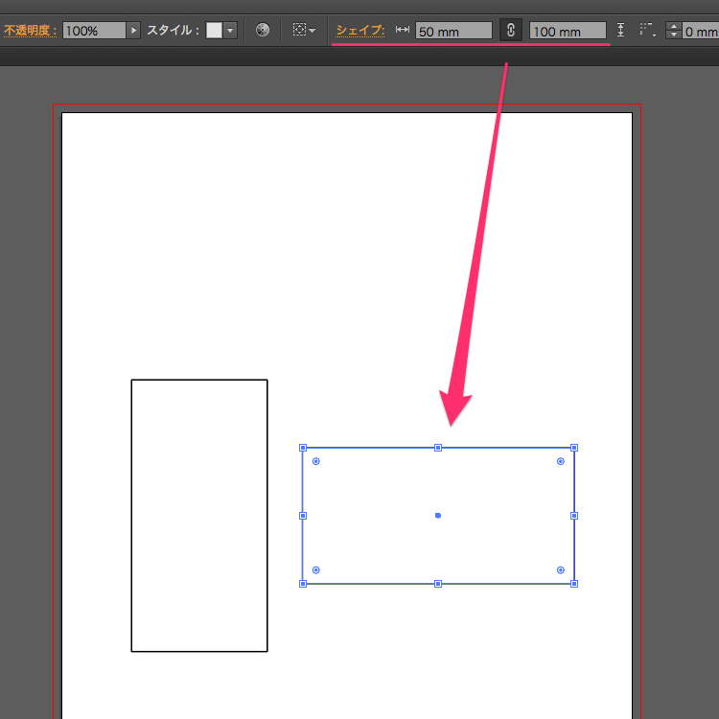Click the shape height icon
The width and height of the screenshot is (719, 719).
pyautogui.click(x=620, y=31)
